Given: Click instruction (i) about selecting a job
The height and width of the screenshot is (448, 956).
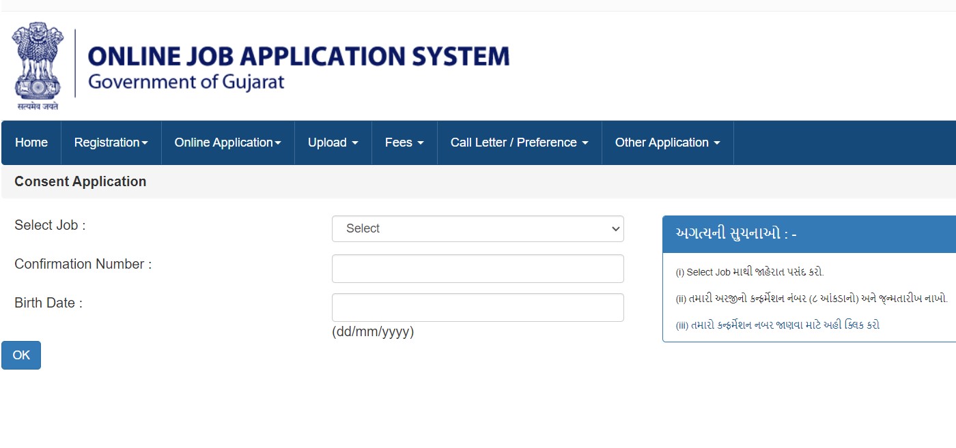Looking at the screenshot, I should click(x=750, y=271).
